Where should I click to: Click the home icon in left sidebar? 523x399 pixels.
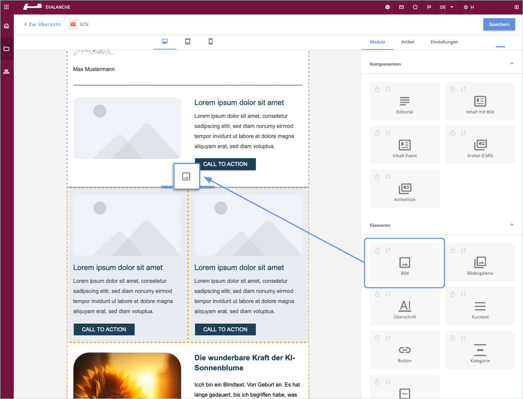(x=6, y=26)
